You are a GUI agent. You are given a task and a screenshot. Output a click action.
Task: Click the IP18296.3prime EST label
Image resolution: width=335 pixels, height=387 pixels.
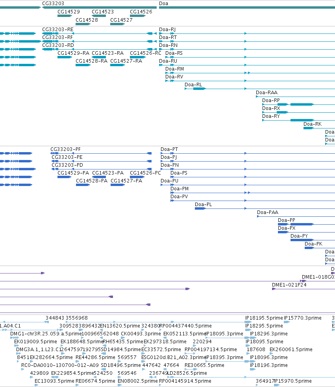269,334
